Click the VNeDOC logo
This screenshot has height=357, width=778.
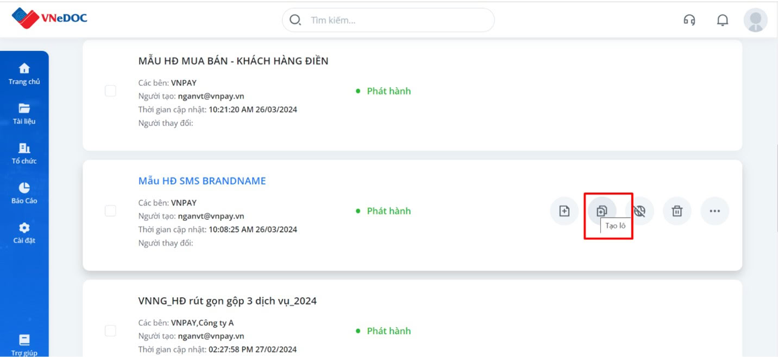pos(49,18)
